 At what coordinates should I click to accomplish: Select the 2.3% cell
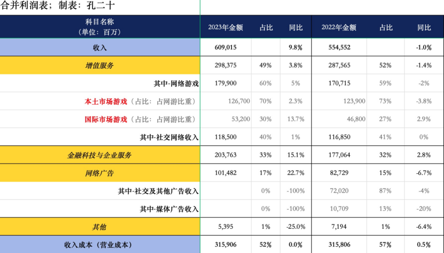(295, 101)
